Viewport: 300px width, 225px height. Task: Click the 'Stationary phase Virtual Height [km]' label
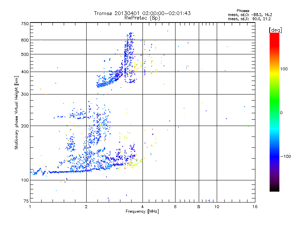(16, 113)
